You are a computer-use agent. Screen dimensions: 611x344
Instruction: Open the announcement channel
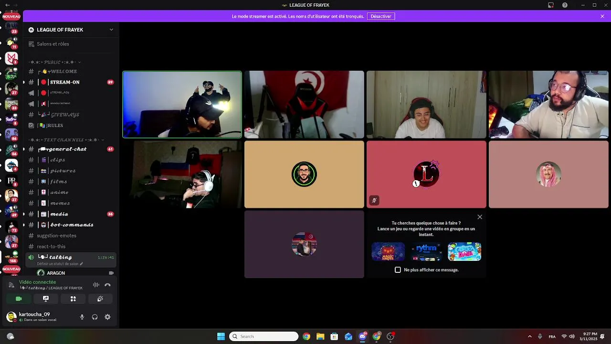coord(72,104)
